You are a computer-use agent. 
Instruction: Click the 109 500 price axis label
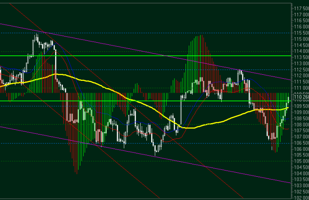302,106
